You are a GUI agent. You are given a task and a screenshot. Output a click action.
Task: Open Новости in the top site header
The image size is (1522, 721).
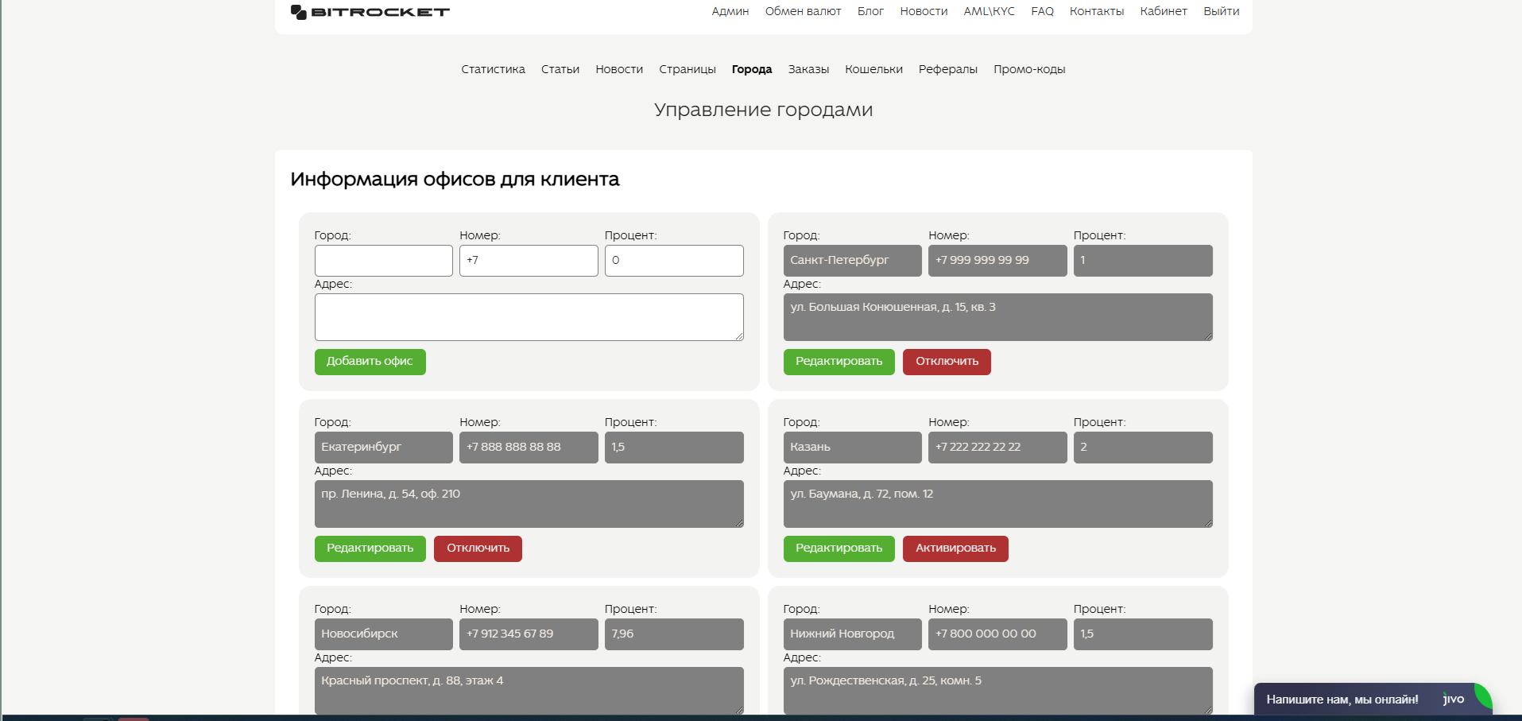924,11
